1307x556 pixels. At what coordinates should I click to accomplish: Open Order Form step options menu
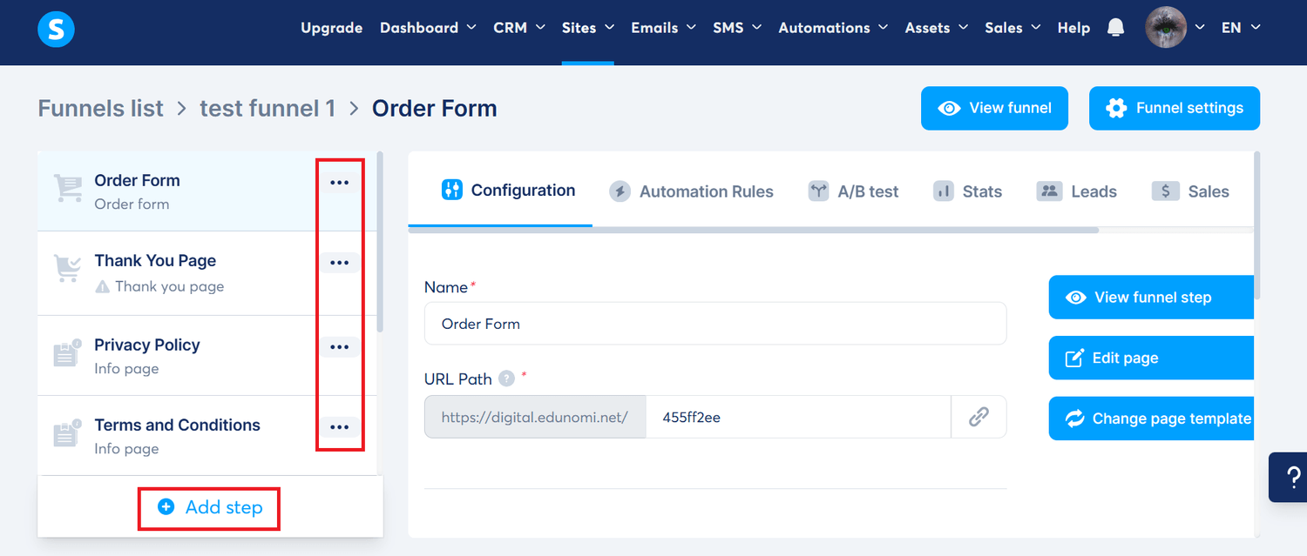pyautogui.click(x=339, y=183)
